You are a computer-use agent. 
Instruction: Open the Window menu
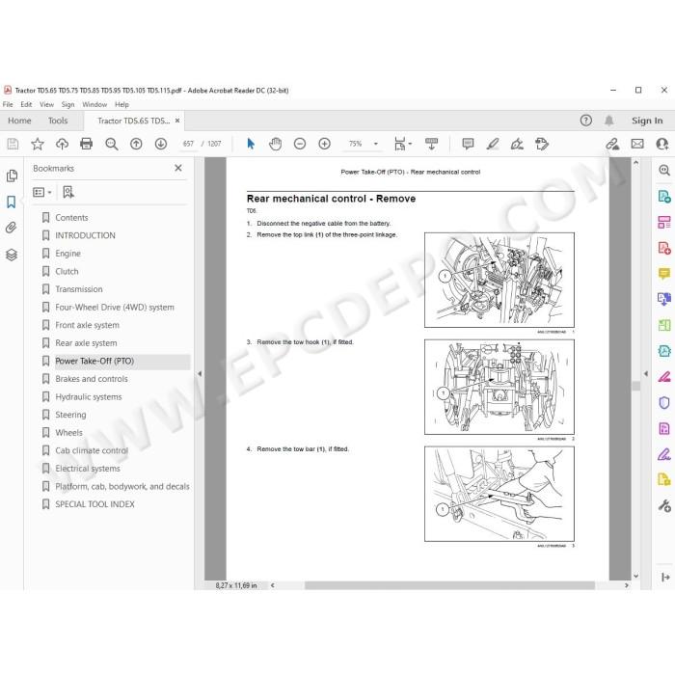pos(94,104)
